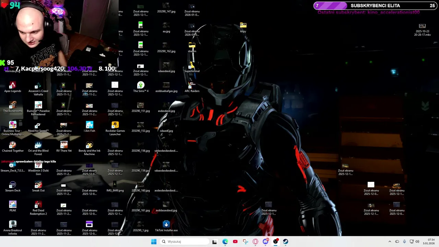This screenshot has width=439, height=247.
Task: Select Bendy and the Ink Machine icon
Action: pos(90,149)
